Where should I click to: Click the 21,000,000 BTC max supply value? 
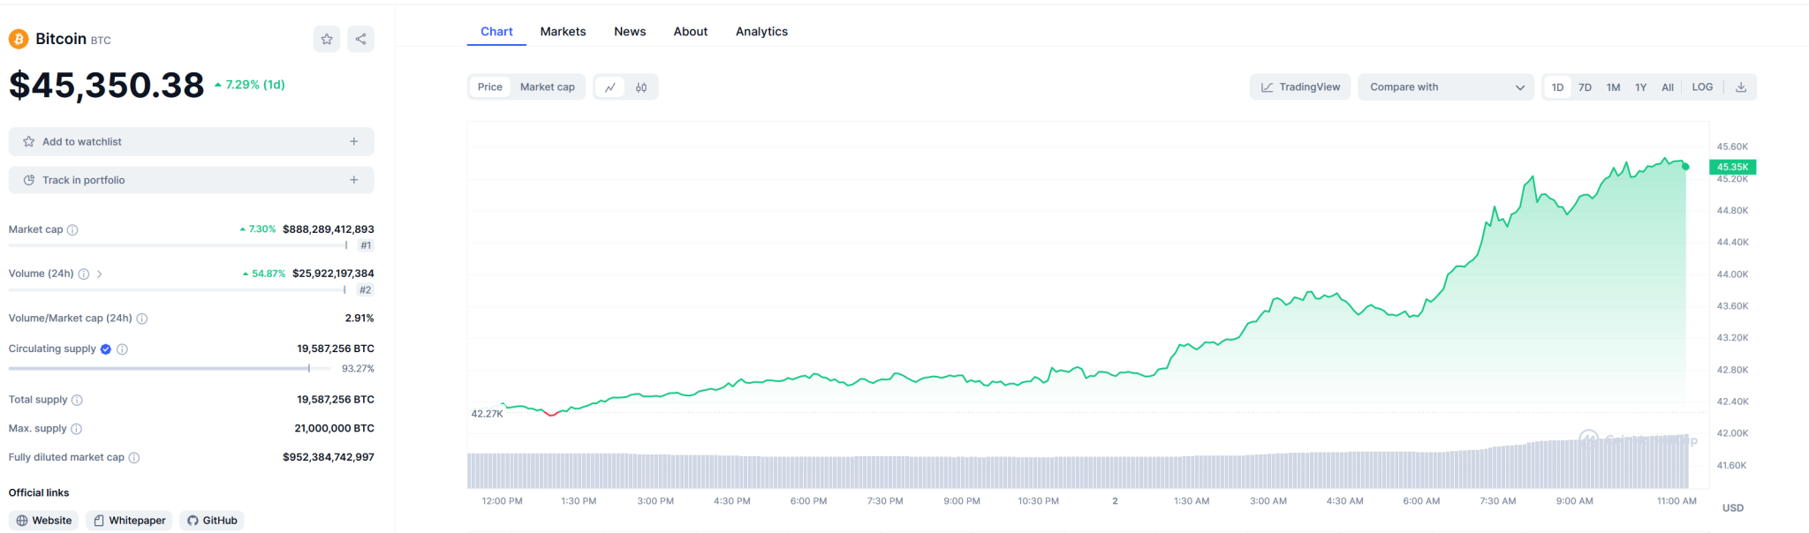pos(334,429)
